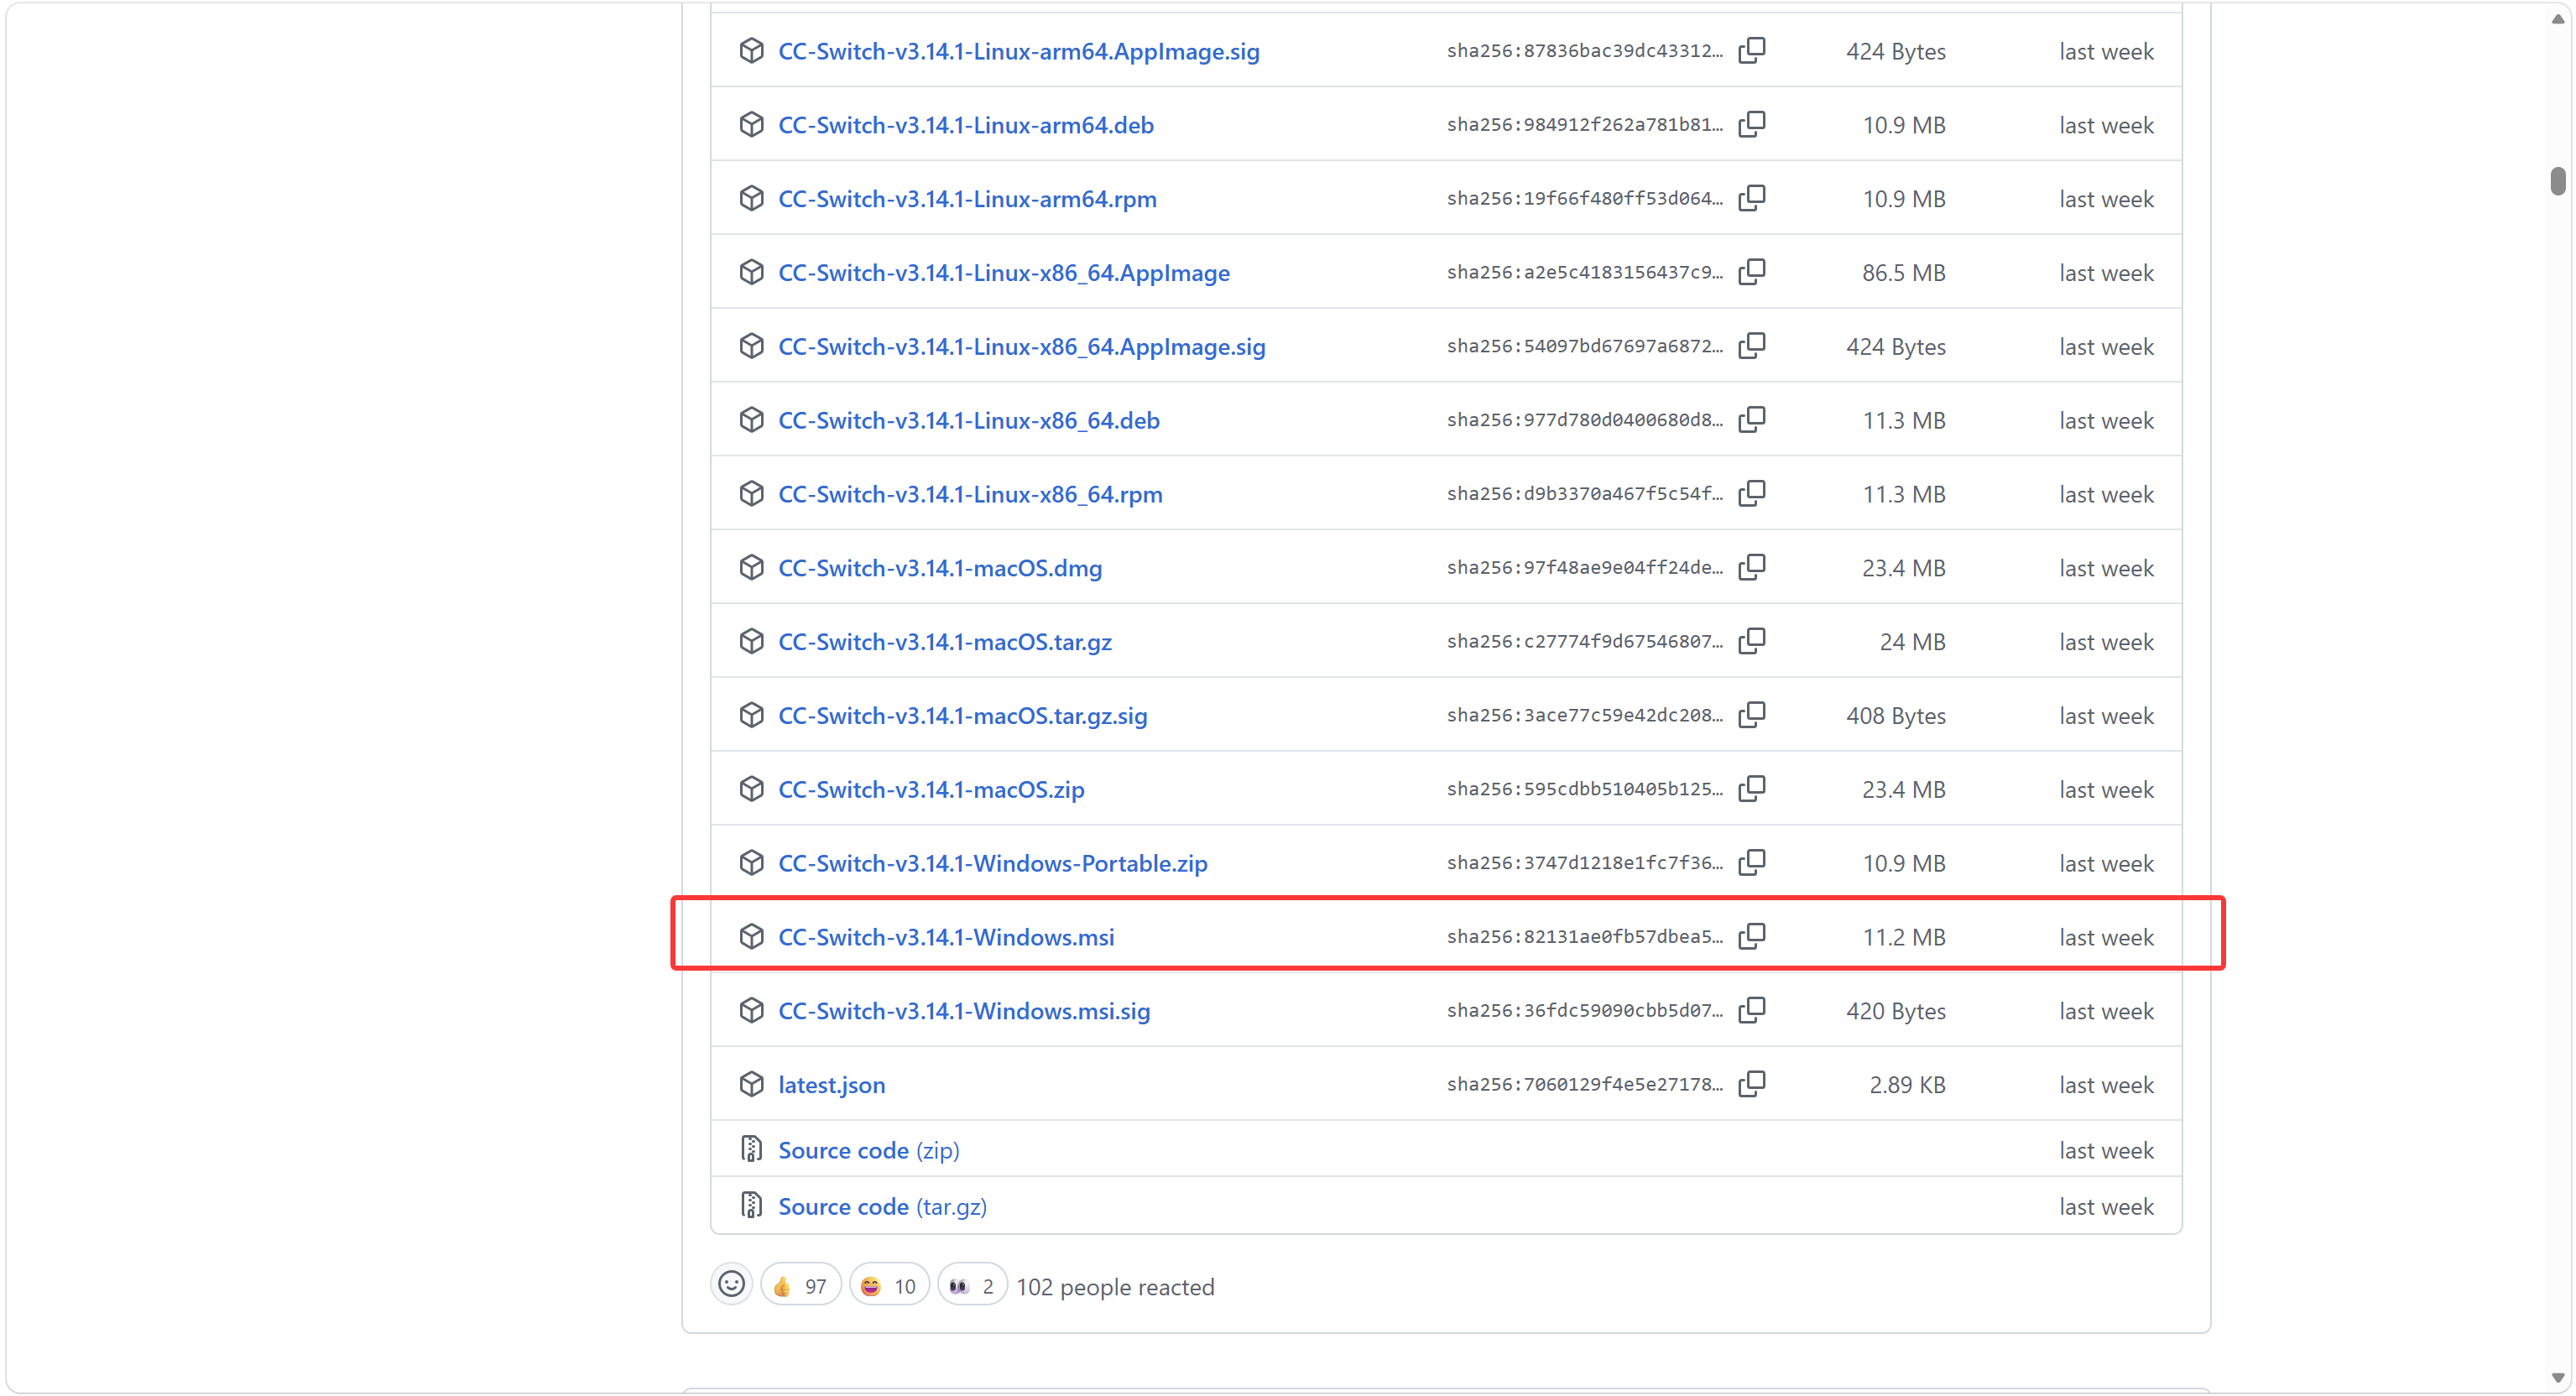The height and width of the screenshot is (1396, 2576).
Task: Click hash text sha256:7060129f4e5e27178…
Action: tap(1585, 1084)
